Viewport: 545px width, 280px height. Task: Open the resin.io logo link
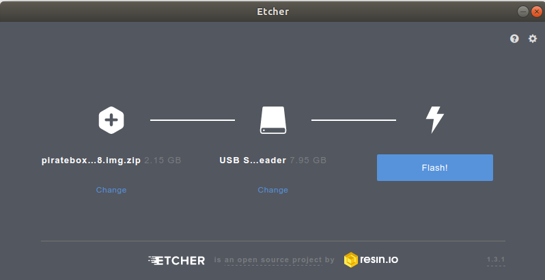371,260
